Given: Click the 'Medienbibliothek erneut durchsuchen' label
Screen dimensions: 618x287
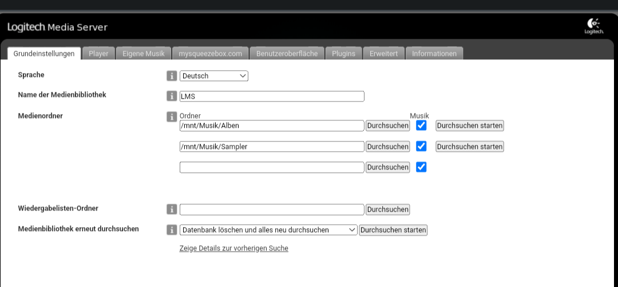Looking at the screenshot, I should [x=78, y=229].
